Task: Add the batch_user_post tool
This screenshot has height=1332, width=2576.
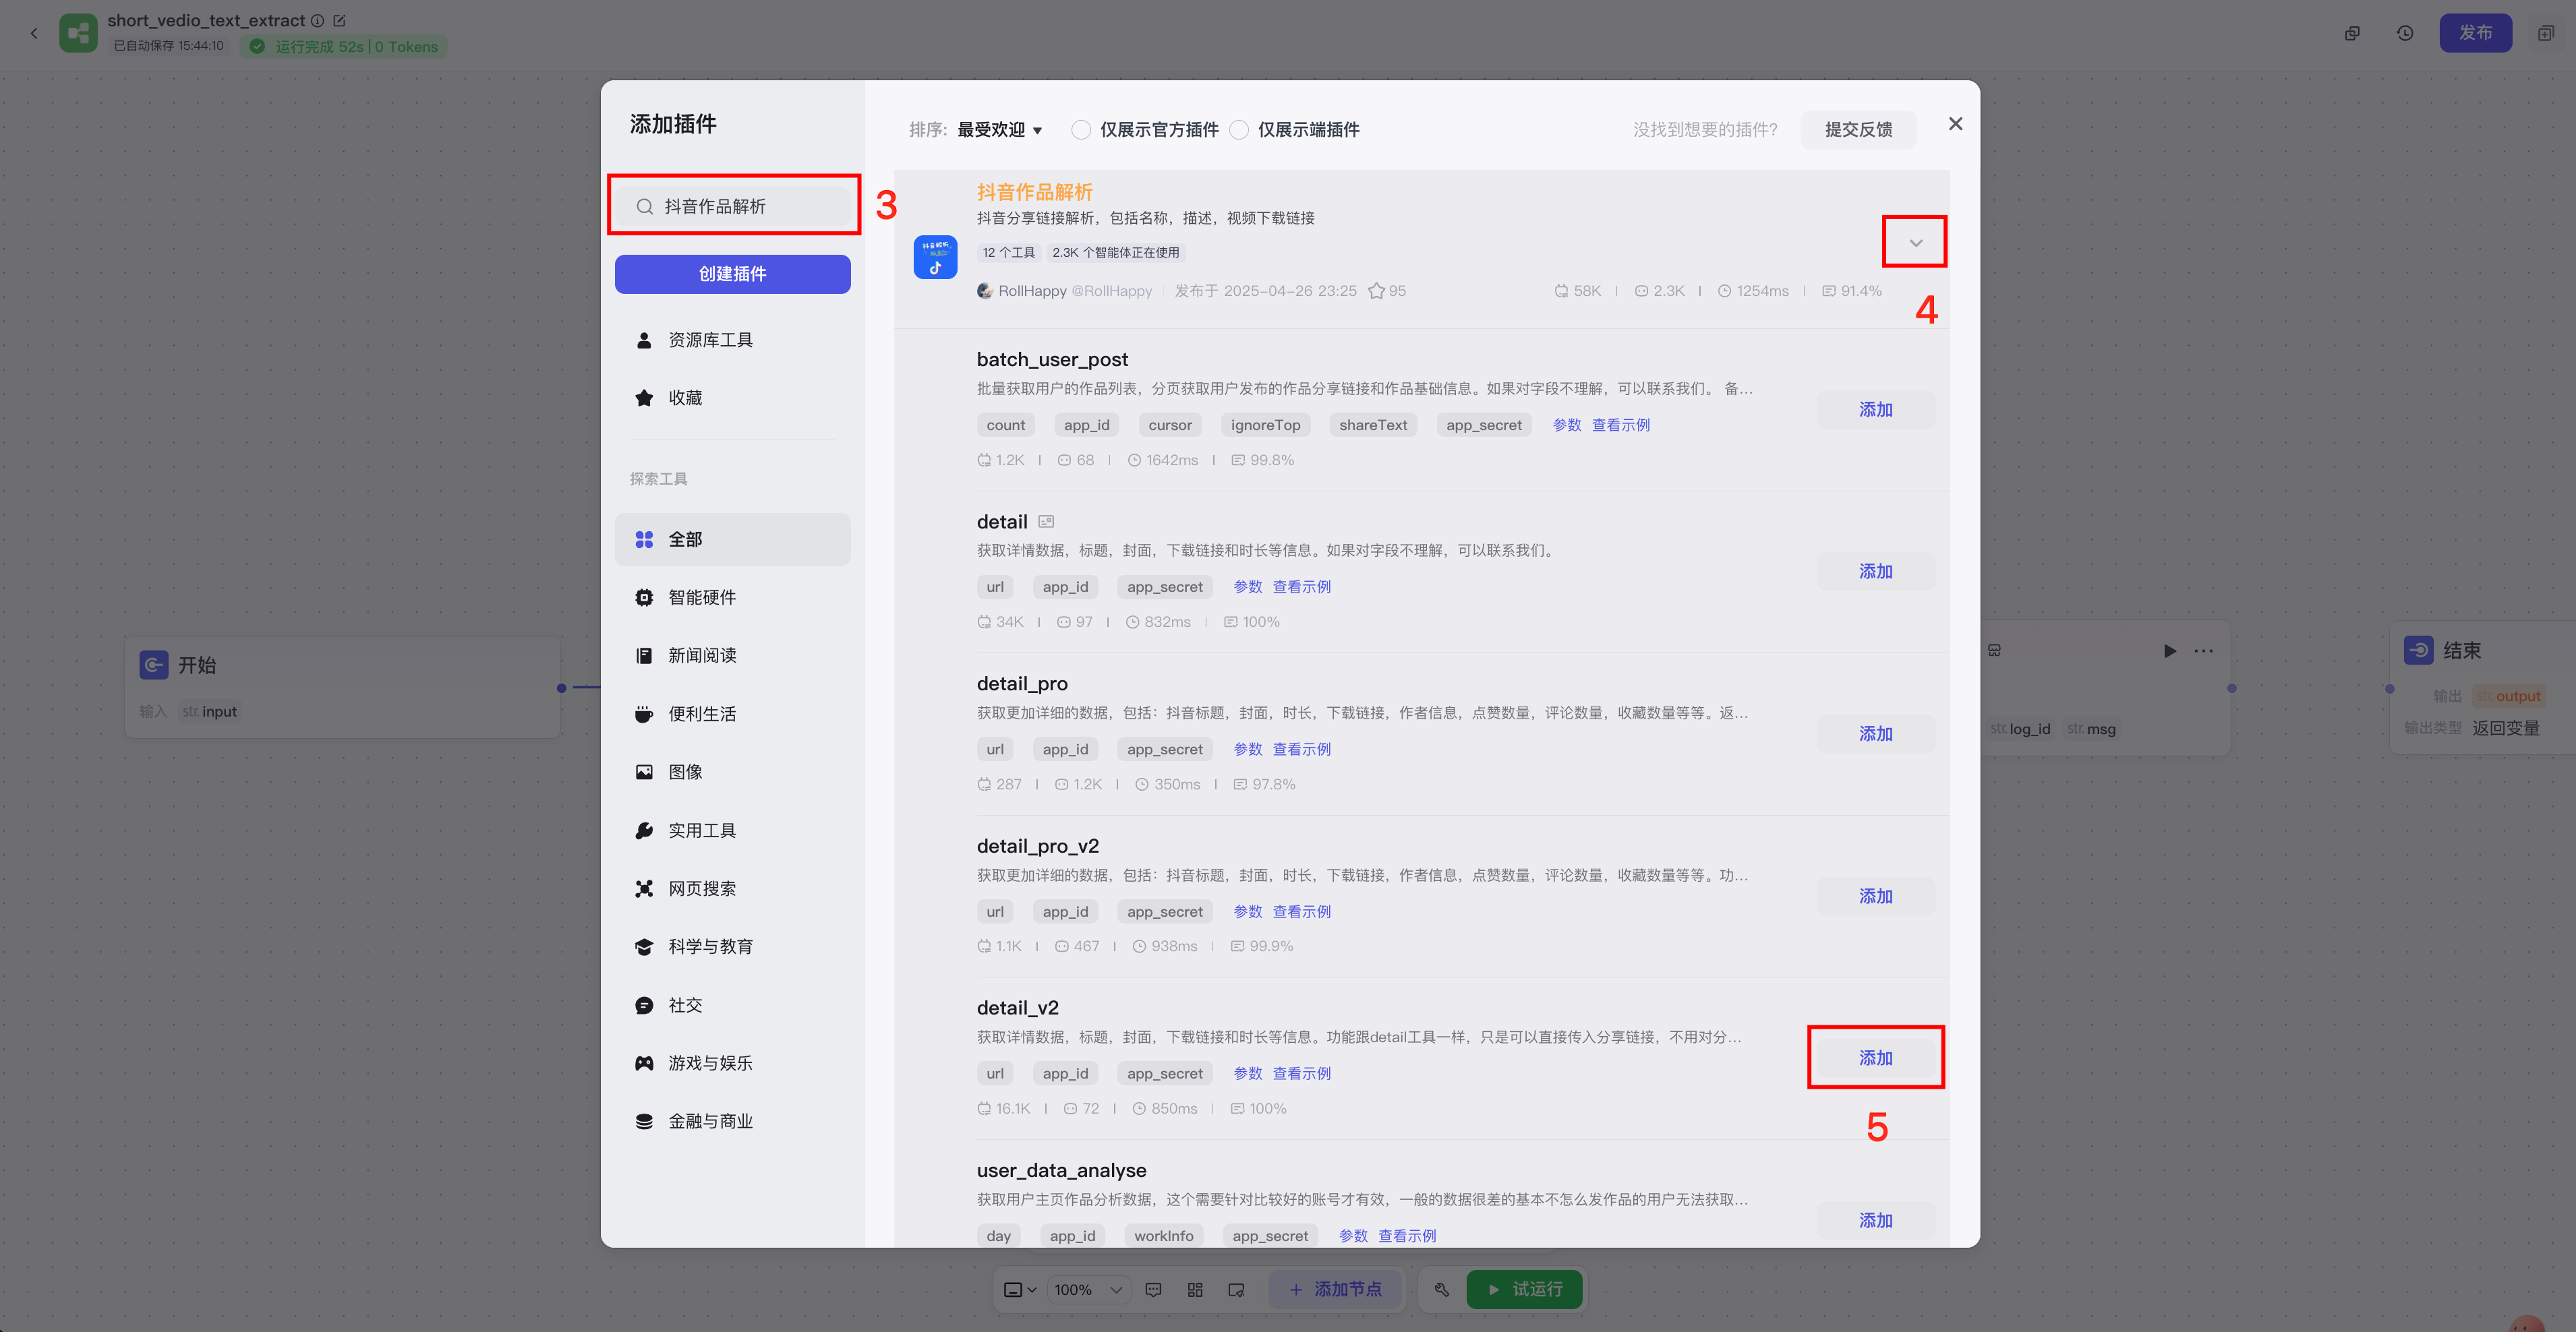Action: click(x=1875, y=410)
